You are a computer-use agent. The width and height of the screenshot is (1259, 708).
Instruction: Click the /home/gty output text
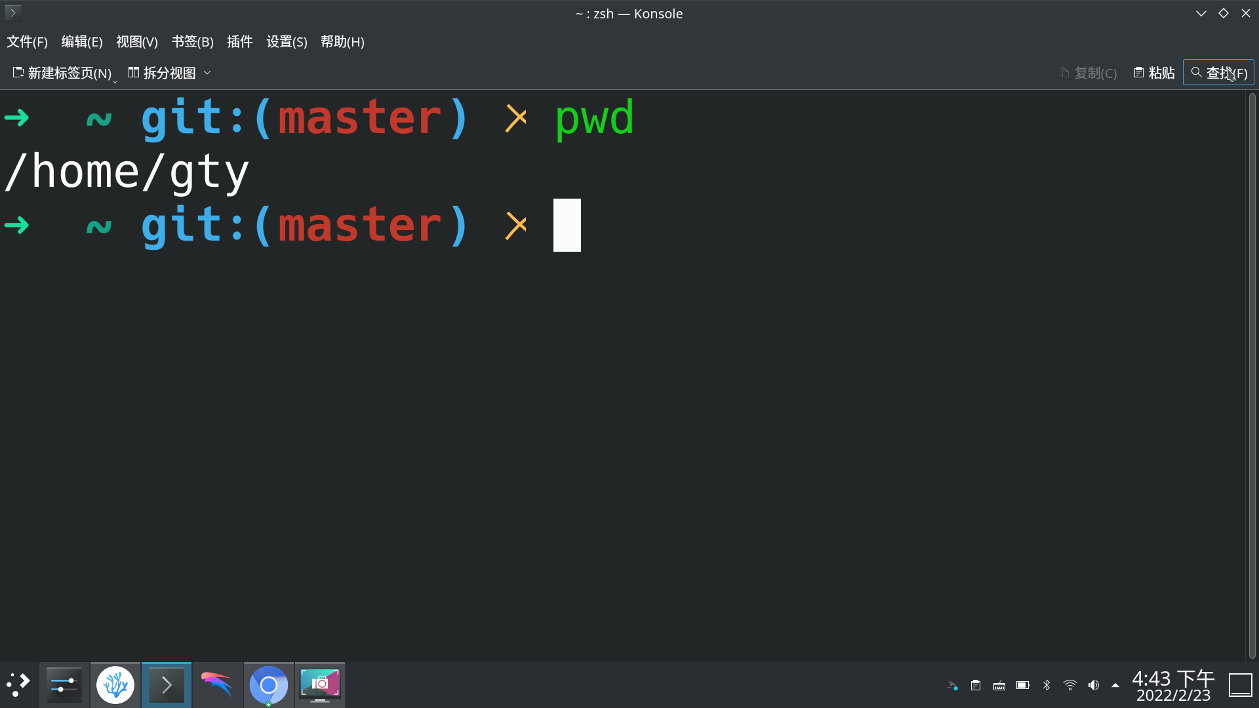(127, 172)
